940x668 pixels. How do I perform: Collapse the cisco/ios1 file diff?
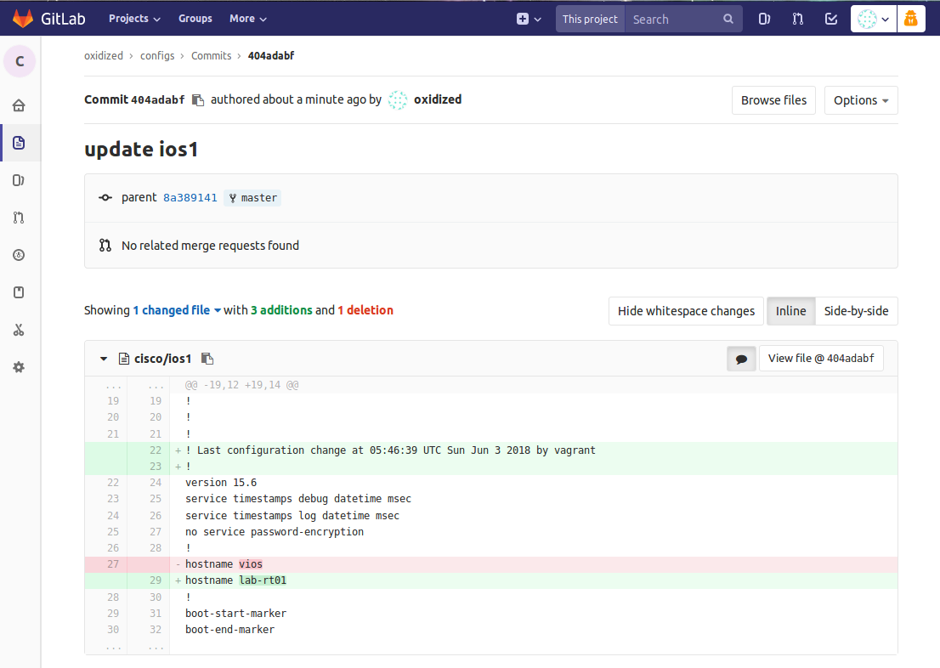(x=104, y=359)
